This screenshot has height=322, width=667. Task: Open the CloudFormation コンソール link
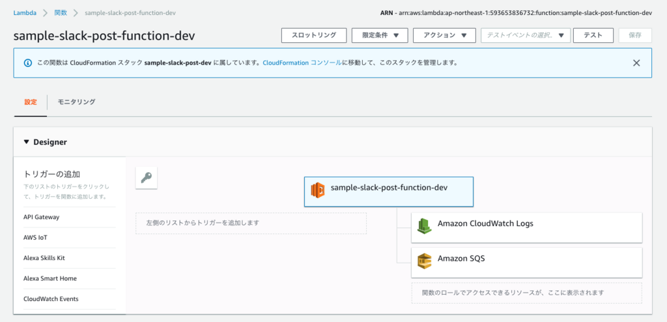pos(302,63)
